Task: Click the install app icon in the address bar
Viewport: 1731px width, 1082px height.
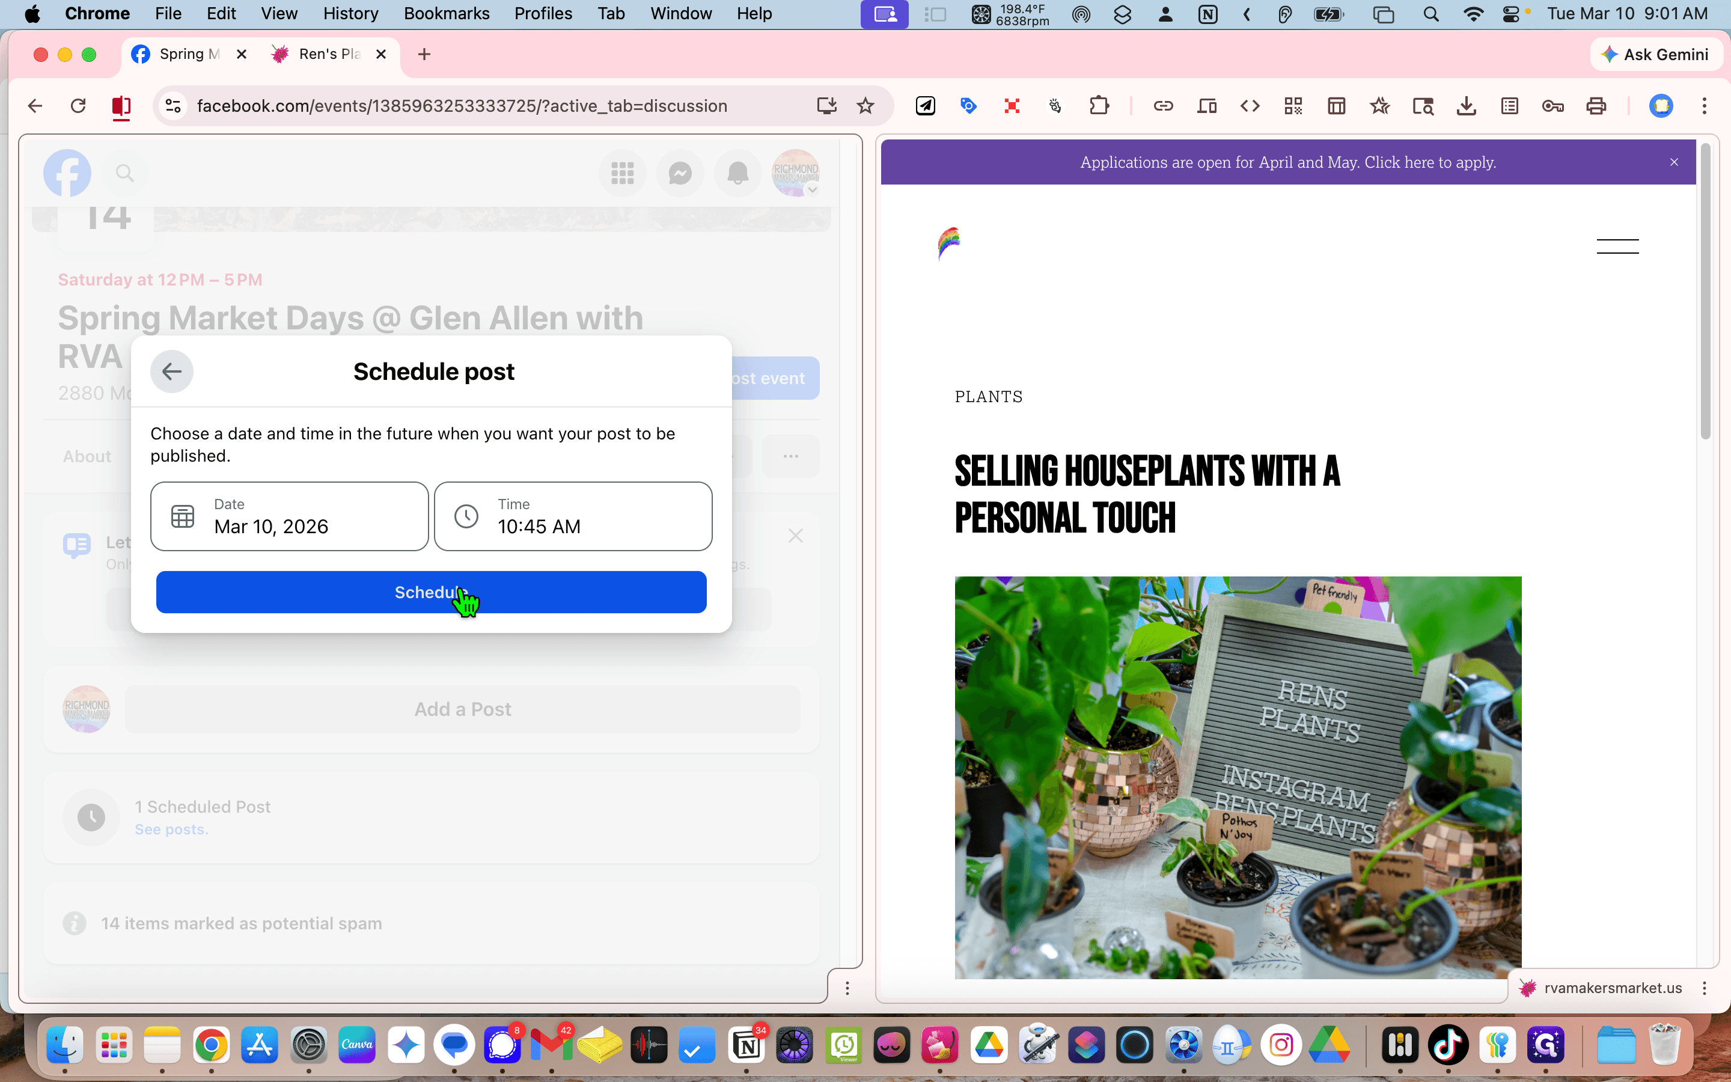Action: 826,106
